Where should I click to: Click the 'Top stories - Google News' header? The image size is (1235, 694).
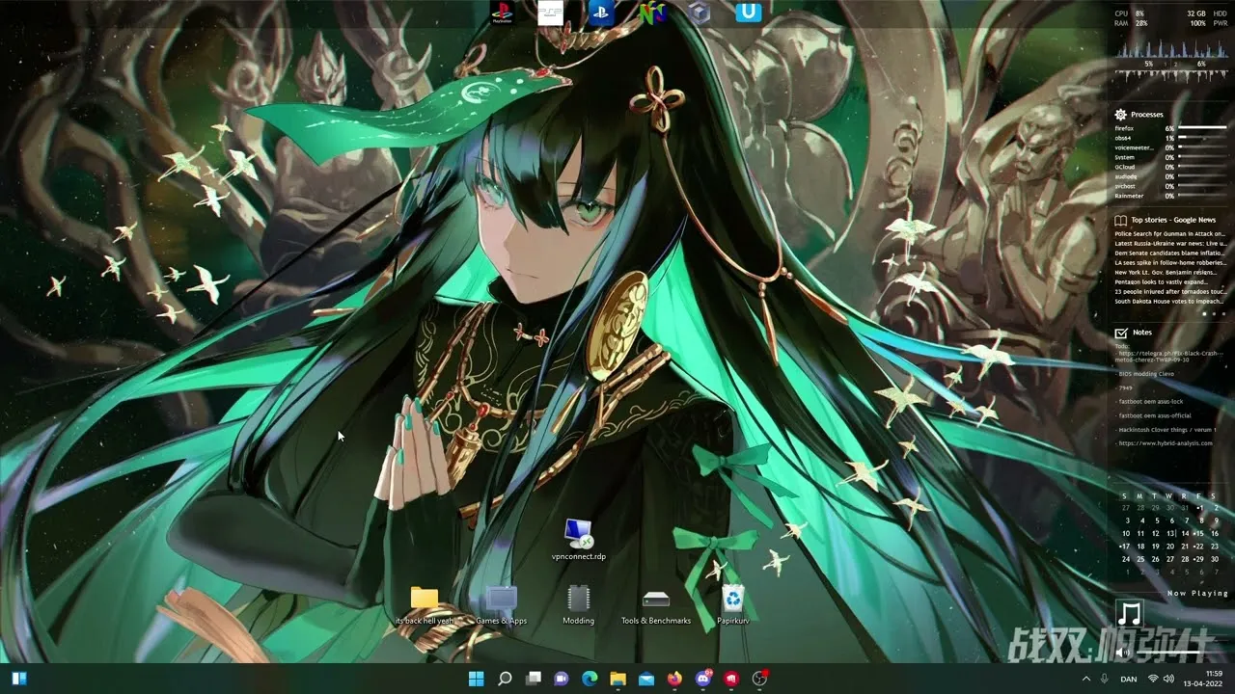click(x=1173, y=220)
